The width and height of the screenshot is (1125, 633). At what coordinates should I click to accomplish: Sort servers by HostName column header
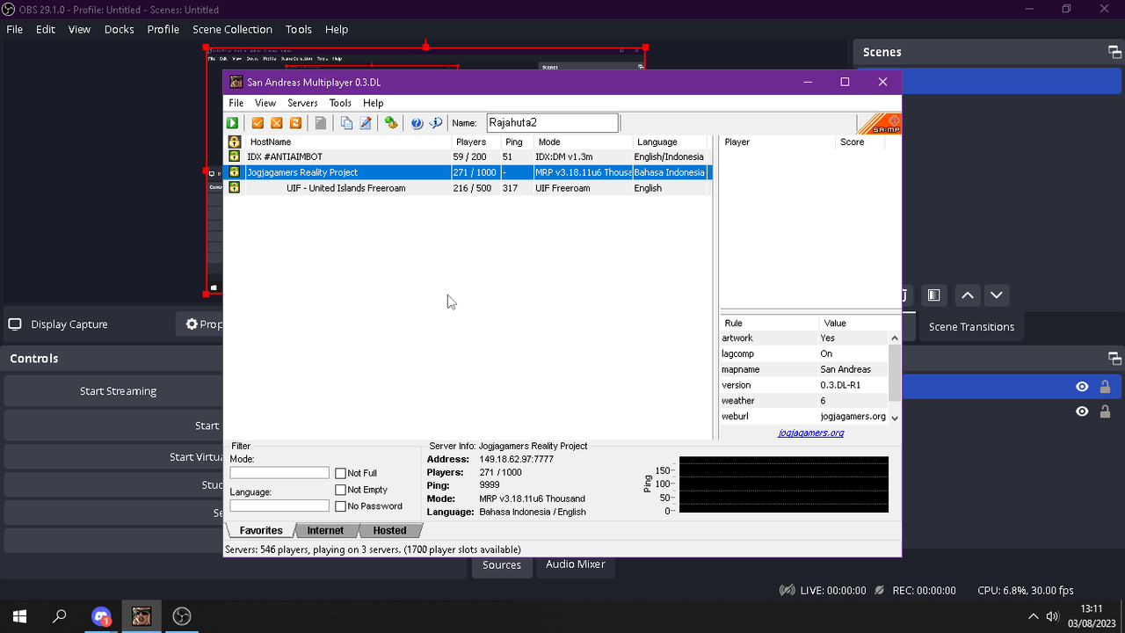348,142
